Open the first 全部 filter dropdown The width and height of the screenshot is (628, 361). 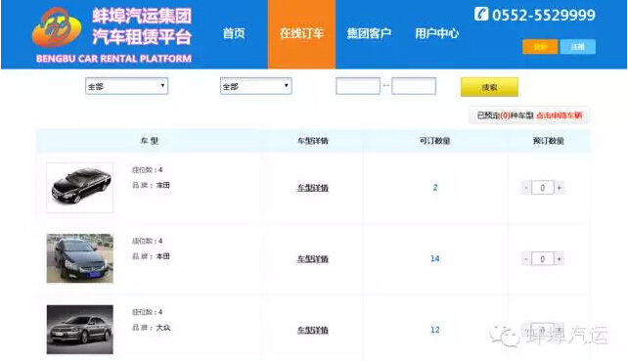click(126, 86)
